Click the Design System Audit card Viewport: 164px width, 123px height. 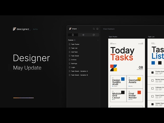pyautogui.click(x=118, y=82)
